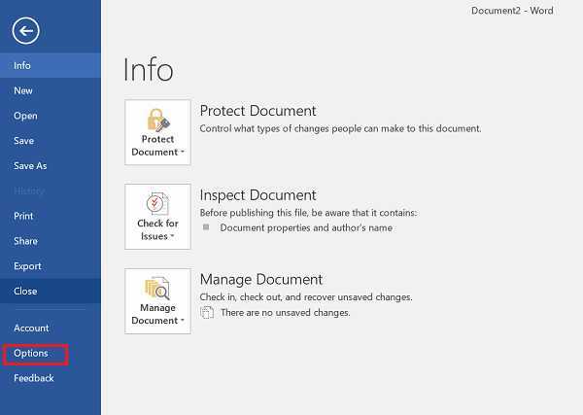
Task: Click the Protect Document heading text
Action: tap(257, 111)
